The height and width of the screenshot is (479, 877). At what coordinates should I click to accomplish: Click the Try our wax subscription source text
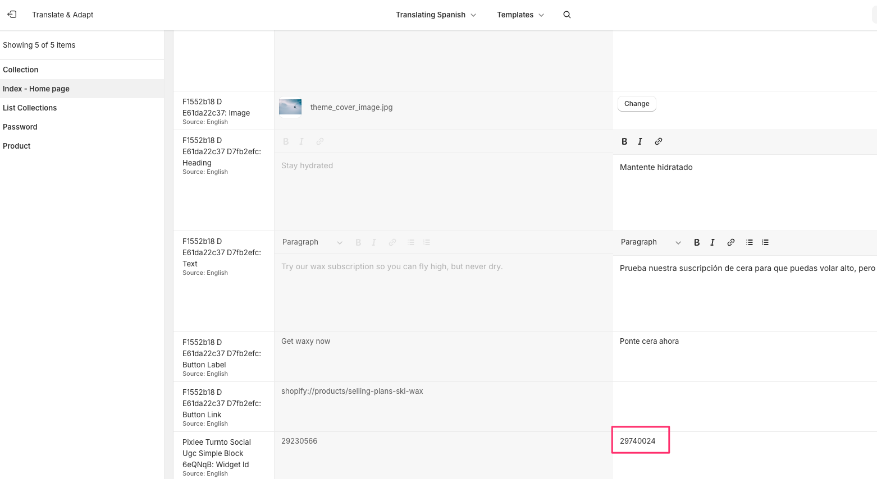click(x=392, y=266)
